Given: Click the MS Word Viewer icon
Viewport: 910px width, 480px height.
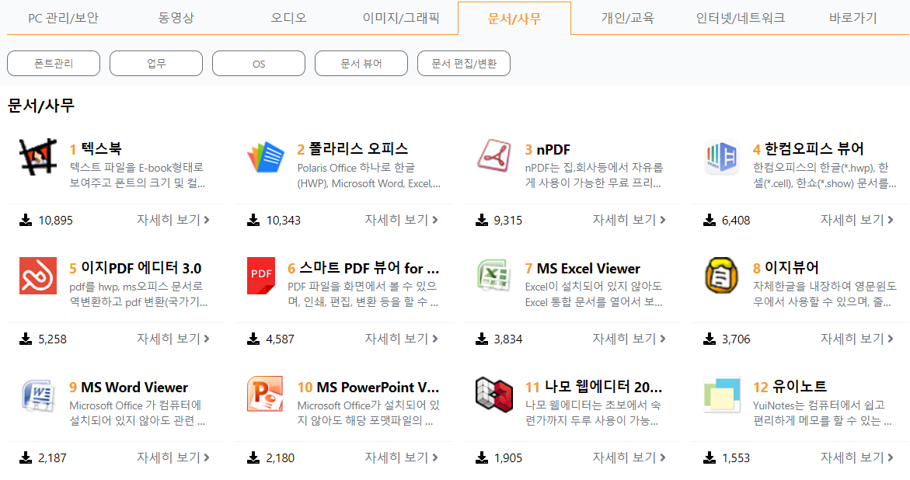Looking at the screenshot, I should pyautogui.click(x=38, y=395).
